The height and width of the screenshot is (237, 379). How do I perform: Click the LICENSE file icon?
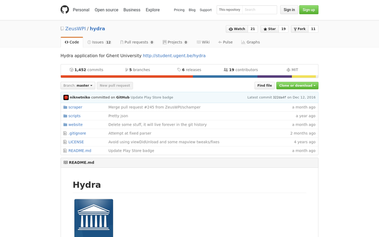tap(65, 142)
